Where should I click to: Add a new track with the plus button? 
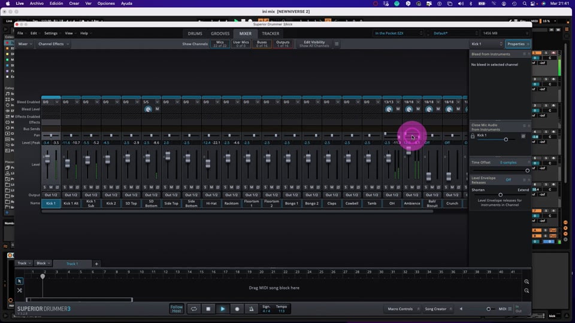(x=96, y=264)
